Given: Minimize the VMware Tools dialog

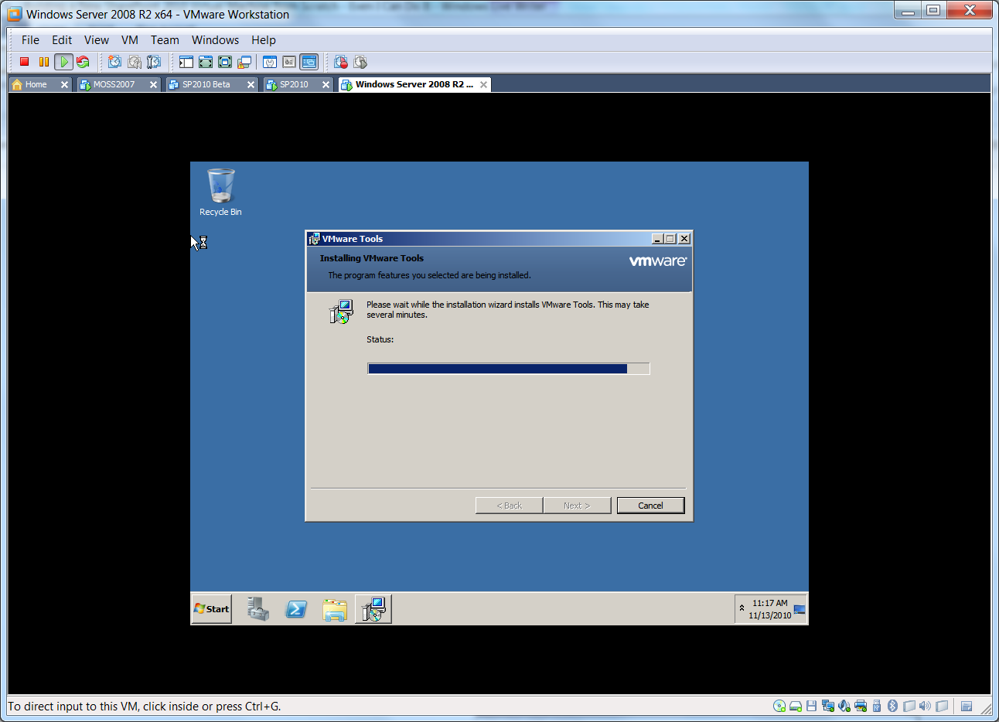Looking at the screenshot, I should [657, 239].
